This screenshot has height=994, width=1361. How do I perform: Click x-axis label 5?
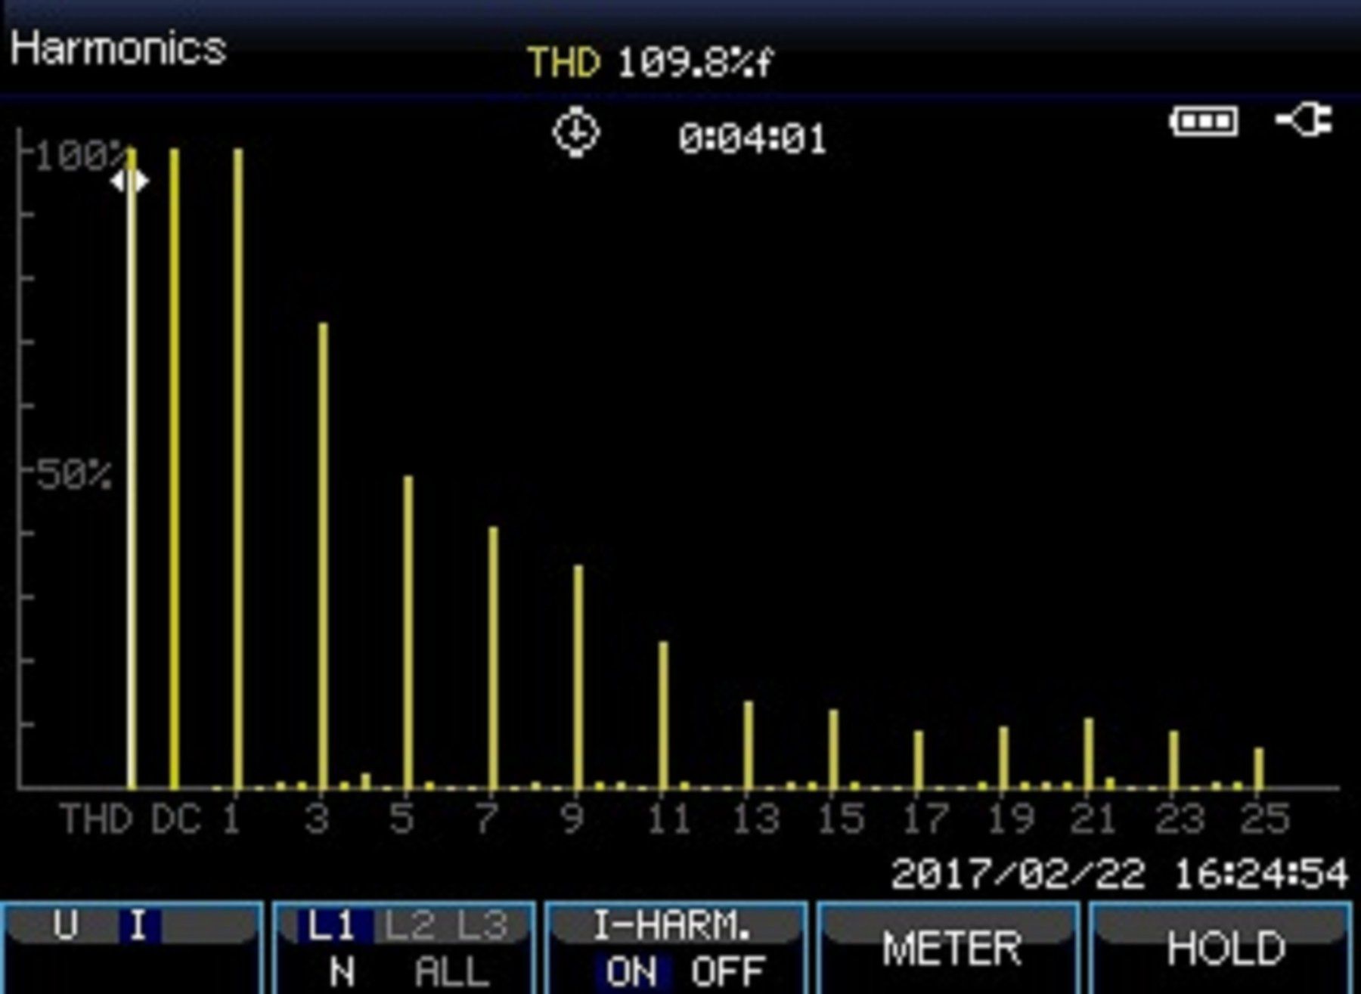click(401, 819)
